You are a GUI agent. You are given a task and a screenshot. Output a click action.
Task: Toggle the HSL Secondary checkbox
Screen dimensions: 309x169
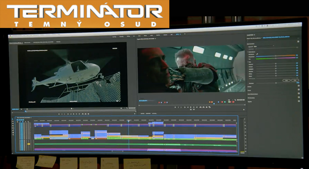299,97
